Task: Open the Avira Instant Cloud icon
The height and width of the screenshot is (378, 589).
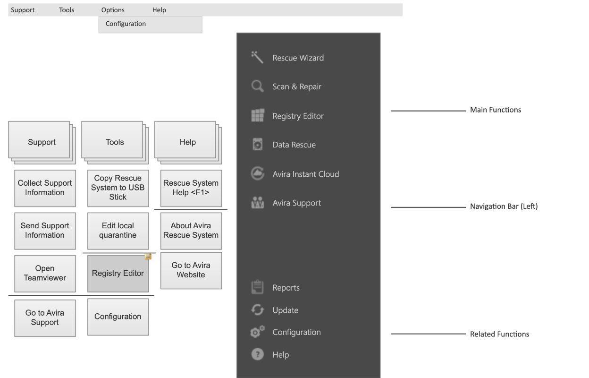Action: [257, 174]
